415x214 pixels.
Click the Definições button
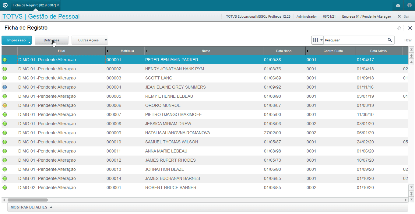51,40
